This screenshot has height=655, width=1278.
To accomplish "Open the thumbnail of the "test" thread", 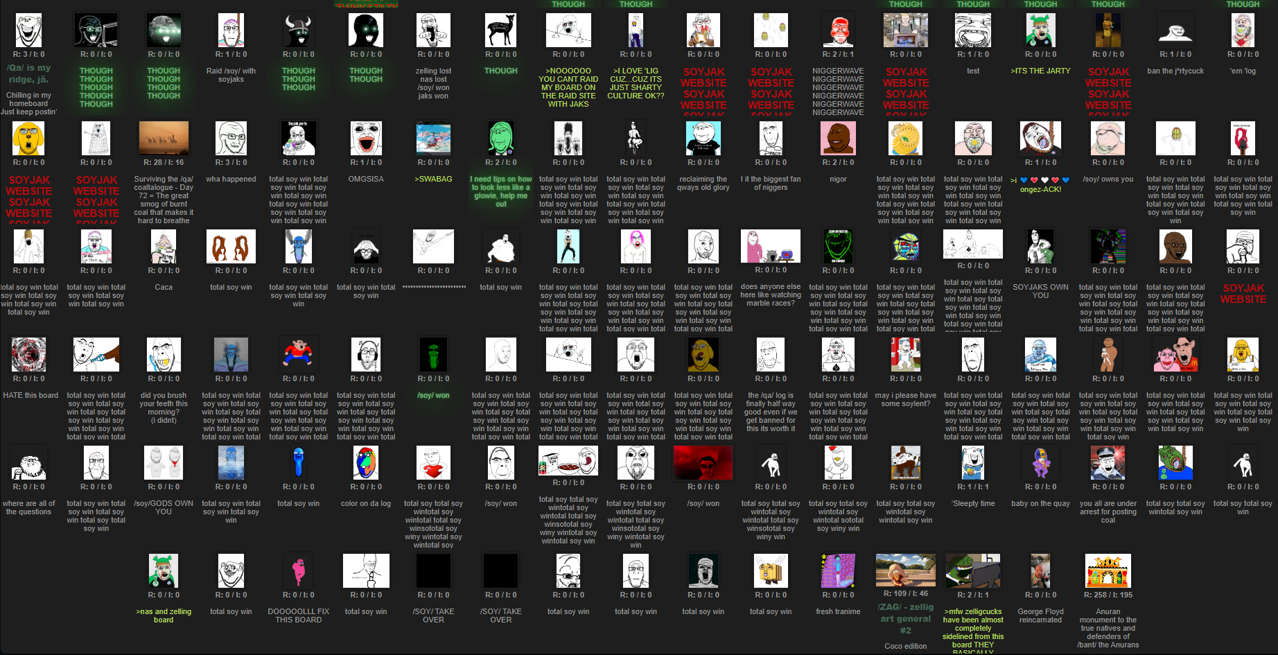I will (x=973, y=30).
